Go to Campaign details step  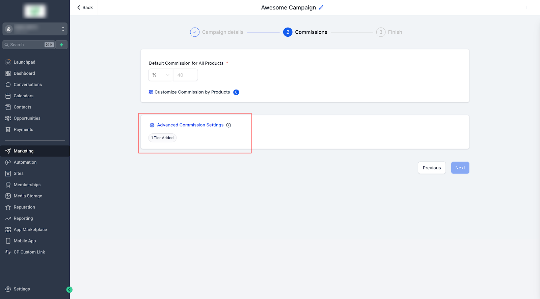coord(217,32)
